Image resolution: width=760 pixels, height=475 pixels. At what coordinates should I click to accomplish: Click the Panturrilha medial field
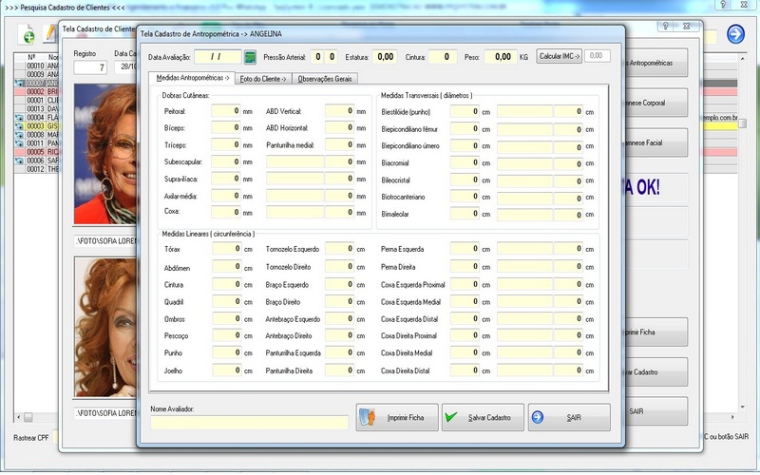tap(339, 145)
